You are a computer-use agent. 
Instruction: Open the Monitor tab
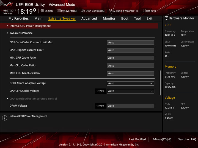(109, 19)
